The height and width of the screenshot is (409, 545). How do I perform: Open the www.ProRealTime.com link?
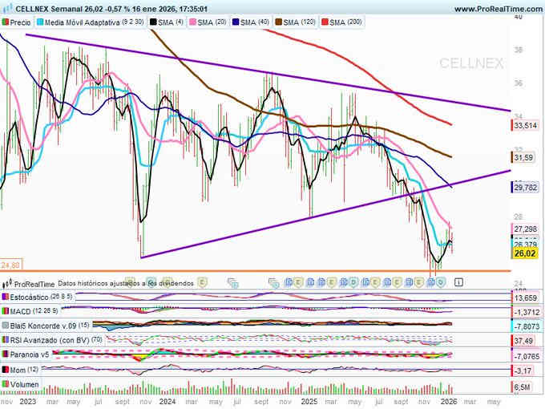tap(497, 8)
